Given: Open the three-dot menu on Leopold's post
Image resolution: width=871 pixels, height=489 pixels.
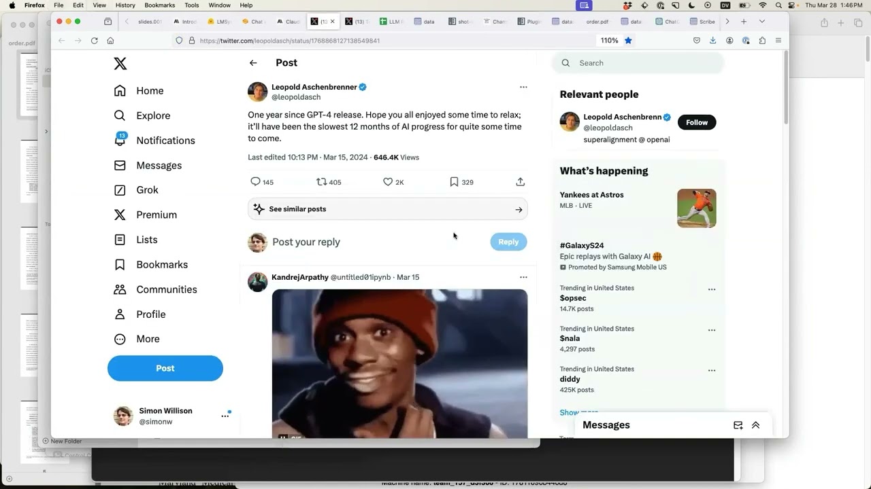Looking at the screenshot, I should click(523, 87).
